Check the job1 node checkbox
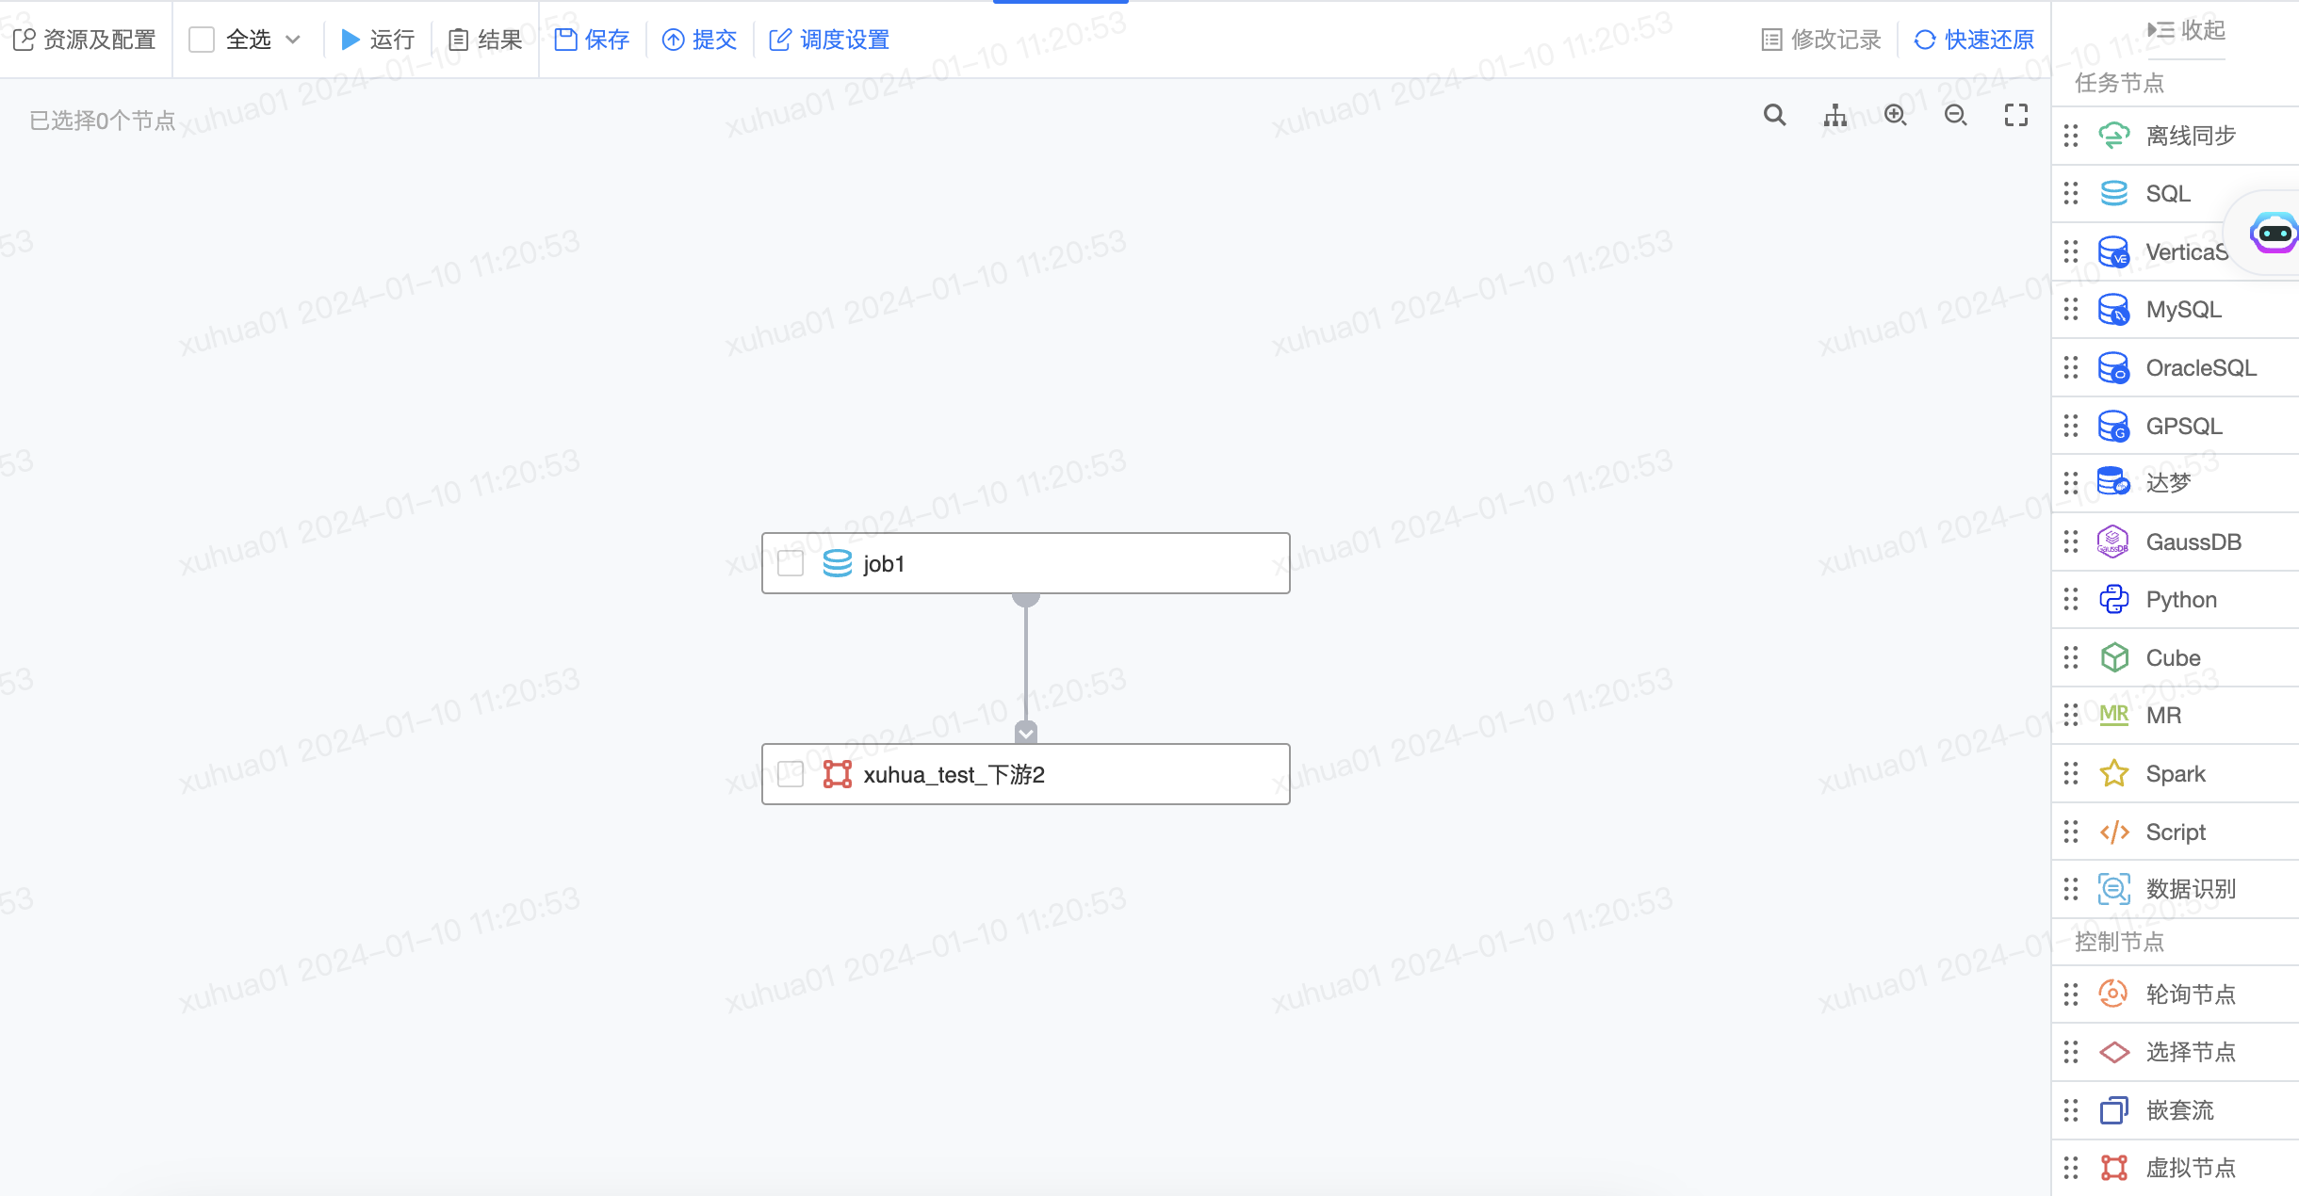 (x=790, y=563)
